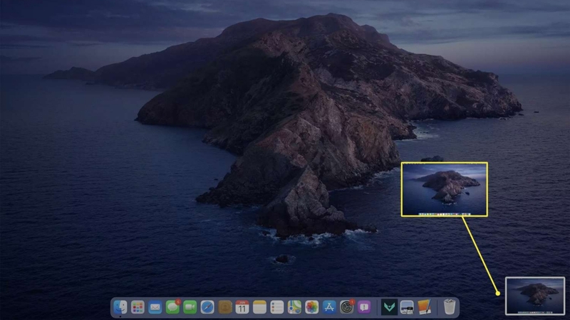This screenshot has height=320, width=570.
Task: Launch FaceTime from the Dock
Action: click(x=190, y=307)
